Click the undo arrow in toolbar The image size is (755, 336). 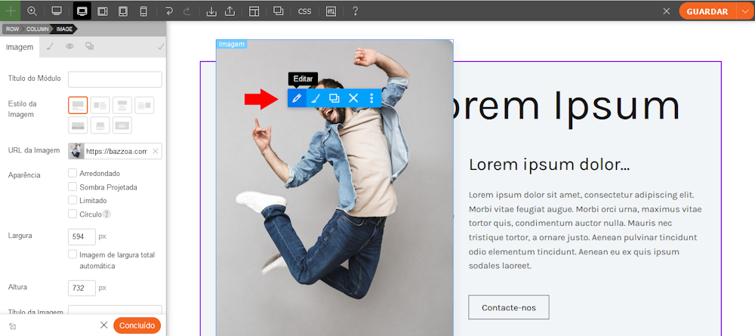click(168, 11)
